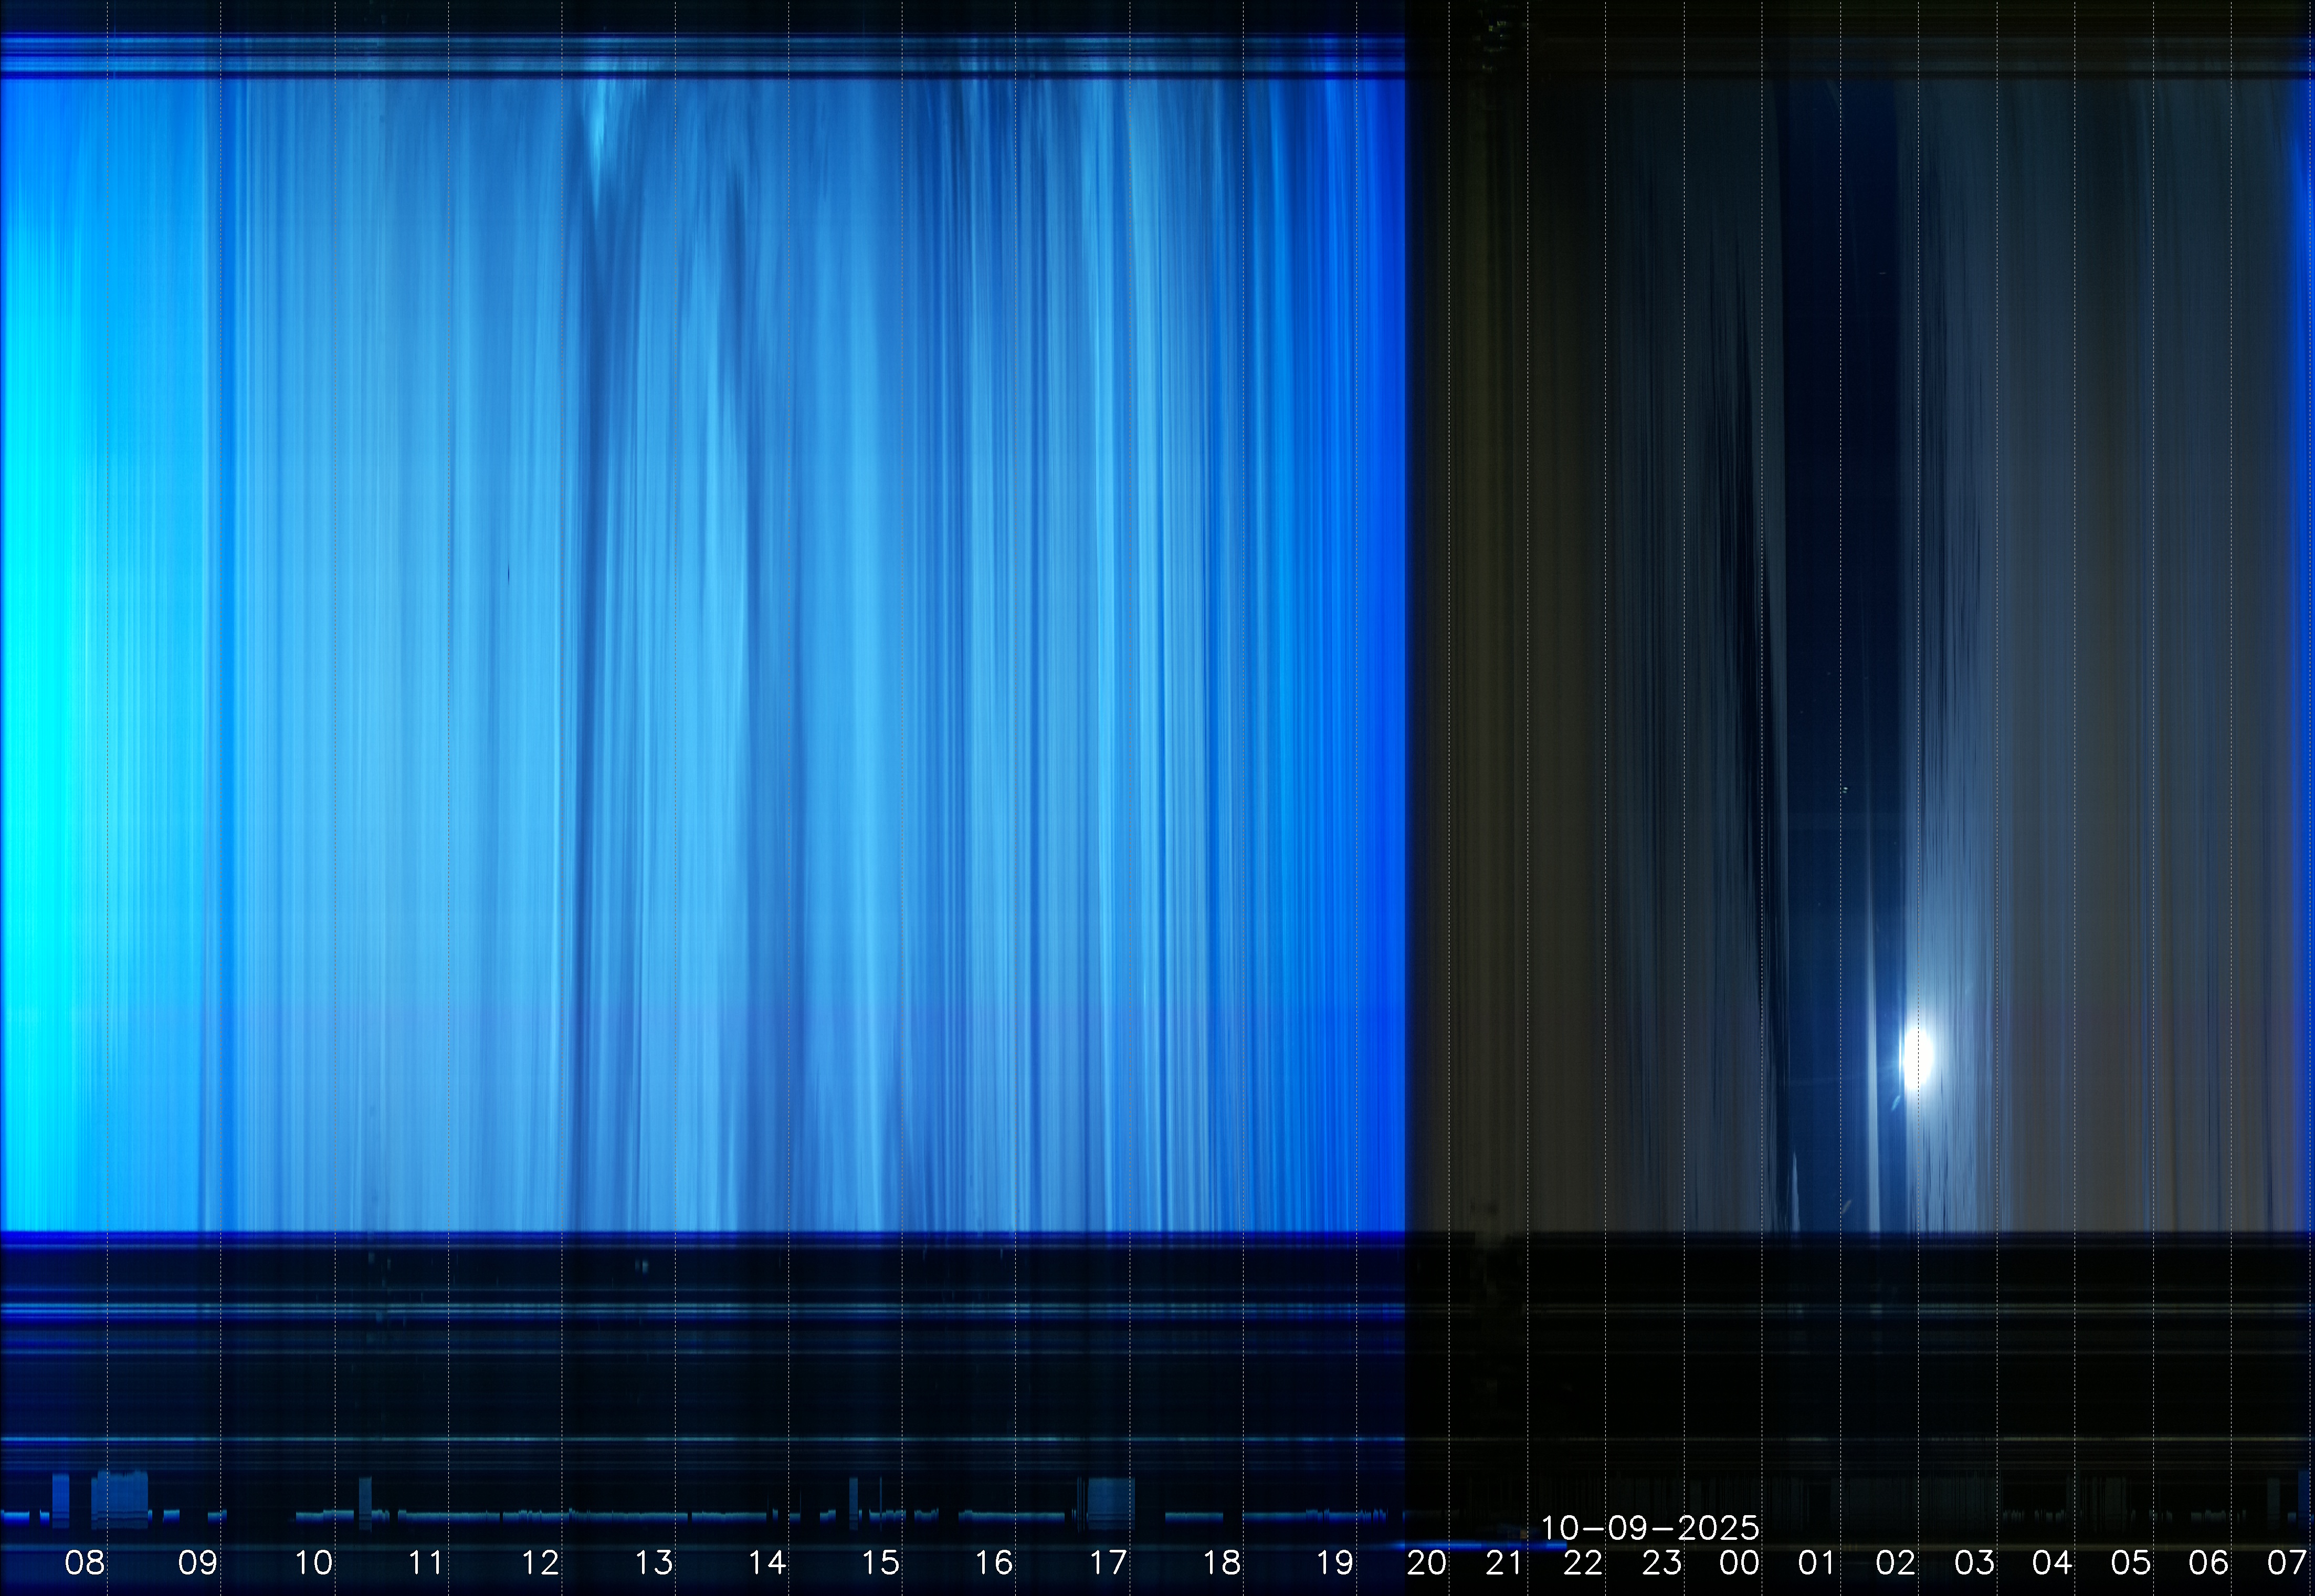Click the 08 hour label
The height and width of the screenshot is (1596, 2315).
tap(84, 1562)
